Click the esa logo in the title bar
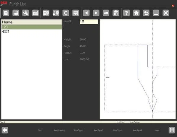This screenshot has width=177, height=137. (4, 3)
